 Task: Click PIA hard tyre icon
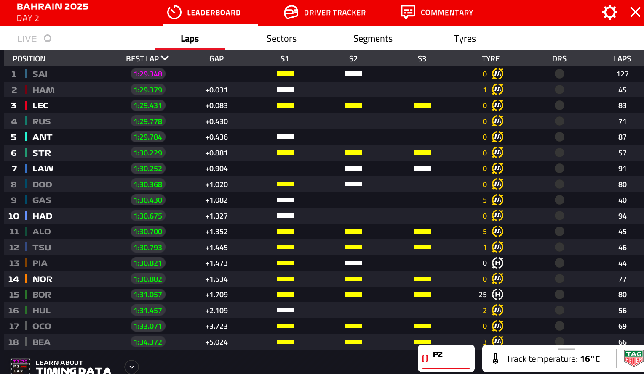pos(497,263)
